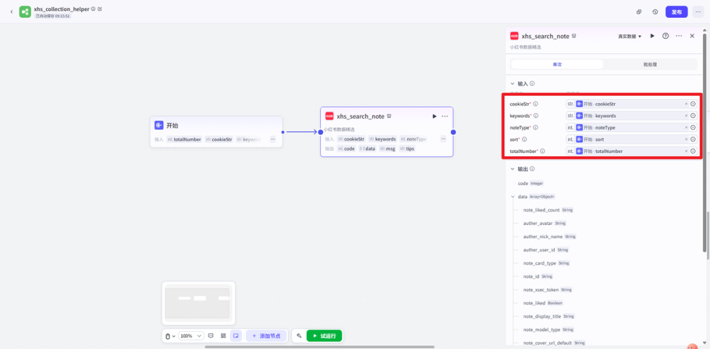Clear the cookieStr variable reference
This screenshot has height=349, width=710.
pos(686,104)
